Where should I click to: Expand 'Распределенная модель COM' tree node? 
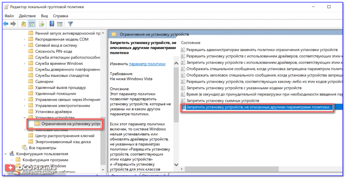pos(25,39)
